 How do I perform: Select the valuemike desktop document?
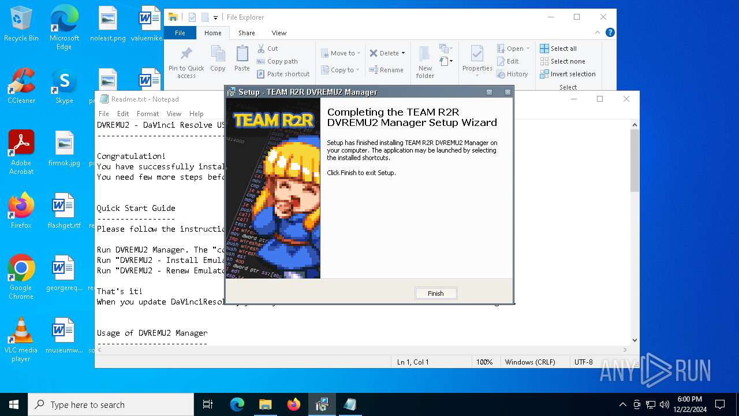coord(148,24)
